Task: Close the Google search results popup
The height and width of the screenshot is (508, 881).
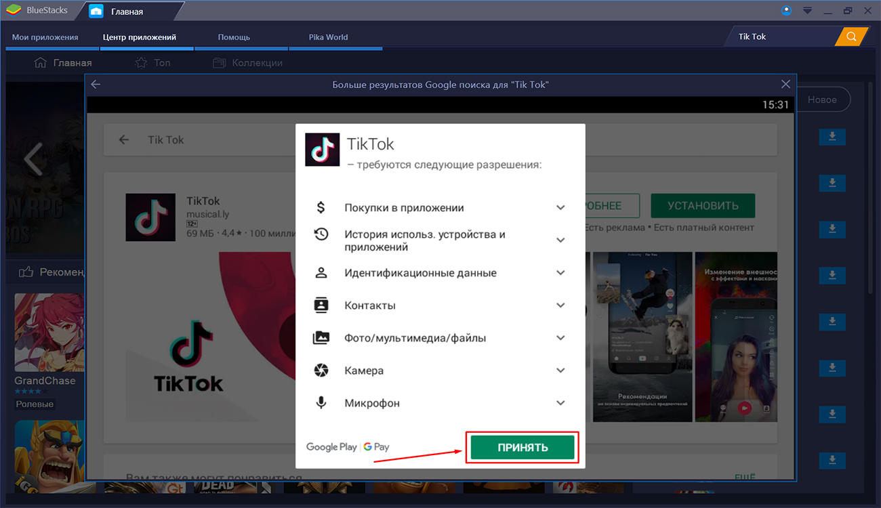Action: 785,85
